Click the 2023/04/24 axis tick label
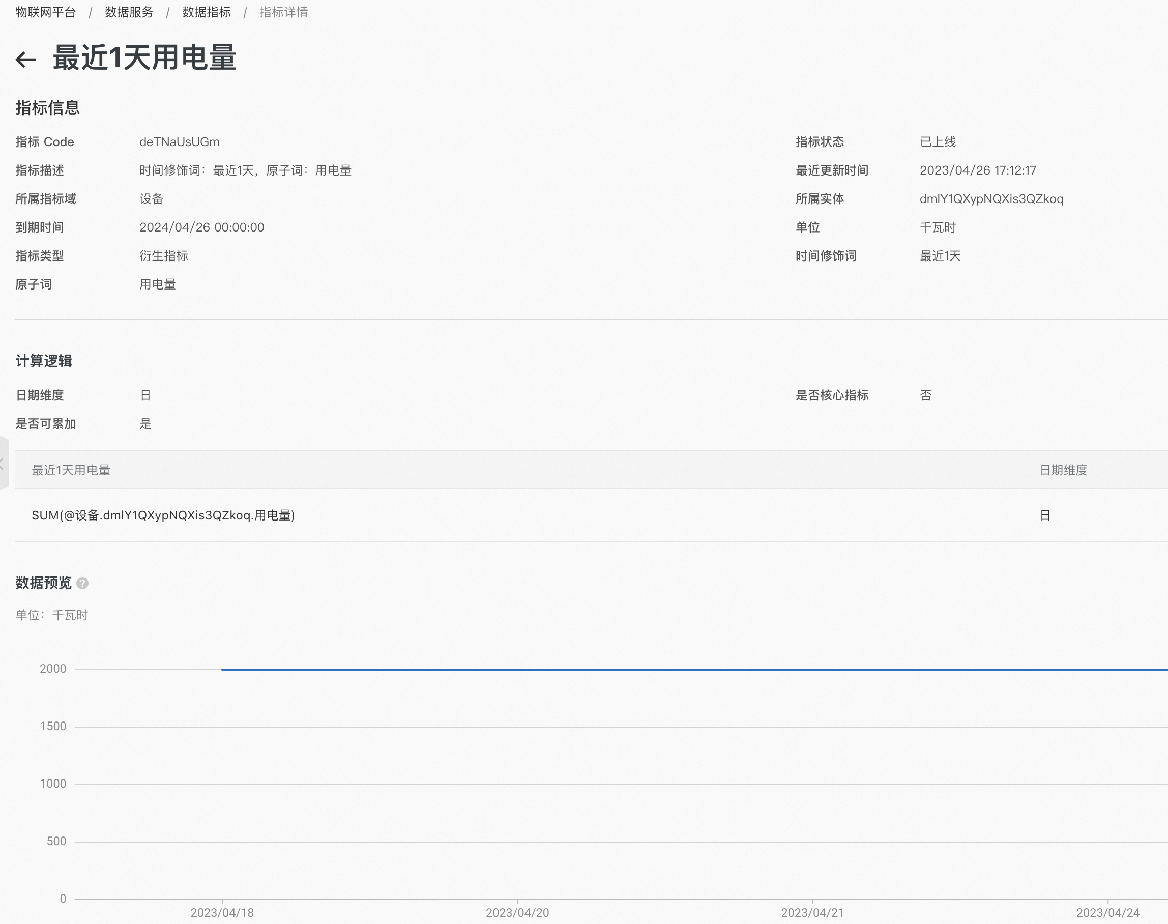 [1107, 913]
